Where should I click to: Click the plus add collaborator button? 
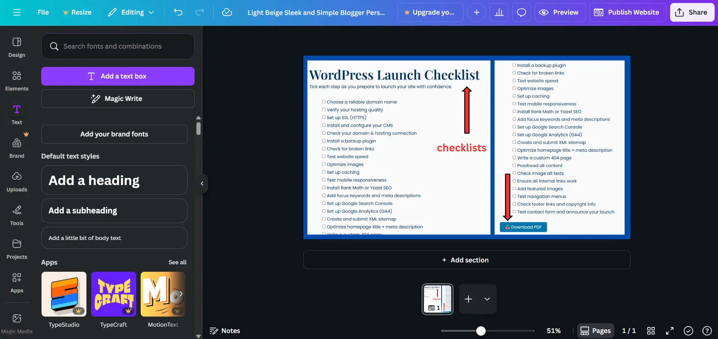(477, 12)
